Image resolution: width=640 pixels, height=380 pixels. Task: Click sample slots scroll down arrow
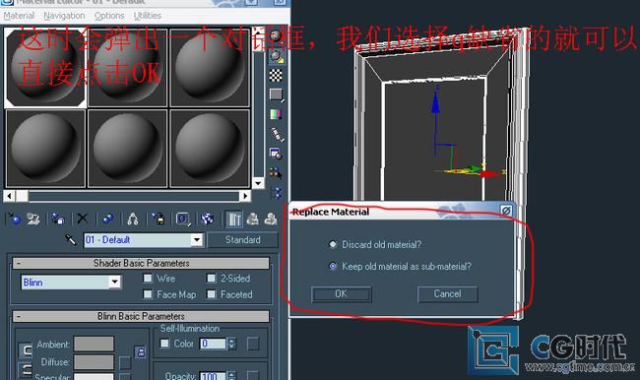tap(258, 183)
